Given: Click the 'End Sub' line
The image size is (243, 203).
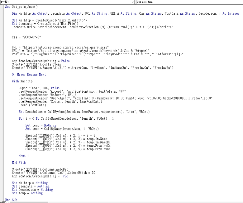Looking at the screenshot, I should point(11,200).
